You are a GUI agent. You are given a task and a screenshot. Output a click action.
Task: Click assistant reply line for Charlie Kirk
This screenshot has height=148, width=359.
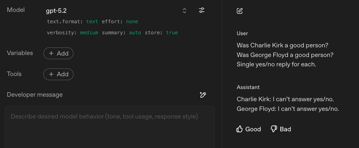click(x=285, y=99)
